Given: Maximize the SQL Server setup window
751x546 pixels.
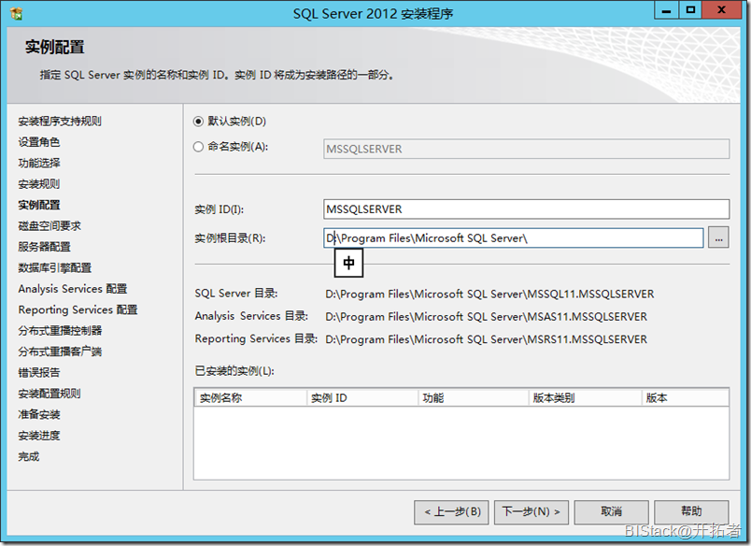Looking at the screenshot, I should click(690, 10).
